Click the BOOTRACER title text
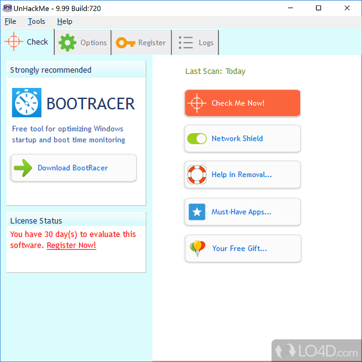 [x=91, y=104]
